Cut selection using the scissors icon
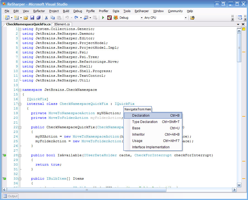248x200 pixels. [x=46, y=18]
